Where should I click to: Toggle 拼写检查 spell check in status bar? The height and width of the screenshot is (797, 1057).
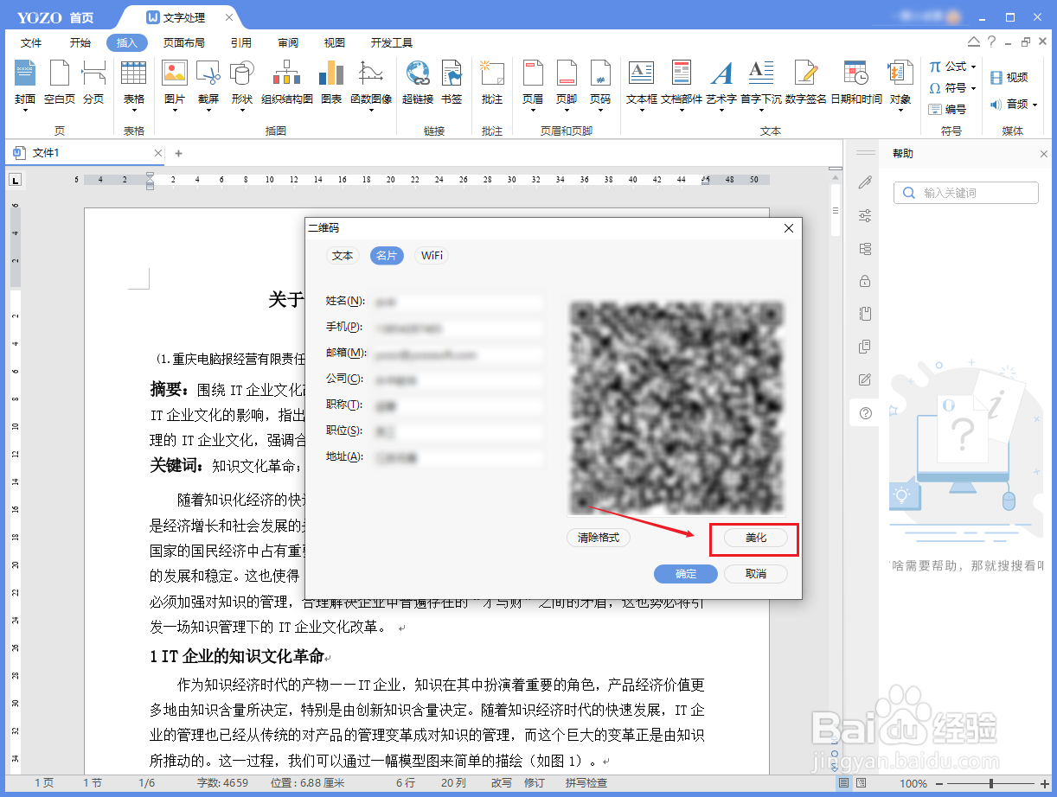click(x=586, y=783)
